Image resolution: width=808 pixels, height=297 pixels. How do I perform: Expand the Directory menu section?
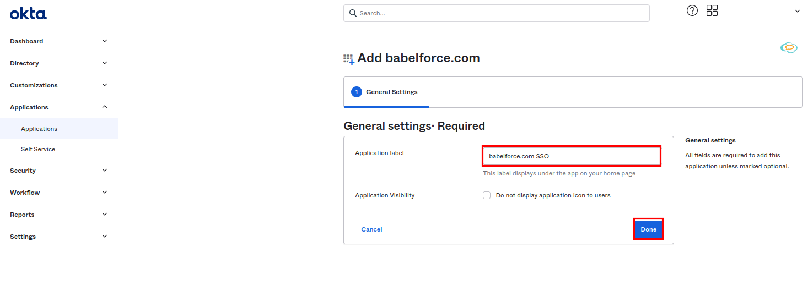pos(59,63)
